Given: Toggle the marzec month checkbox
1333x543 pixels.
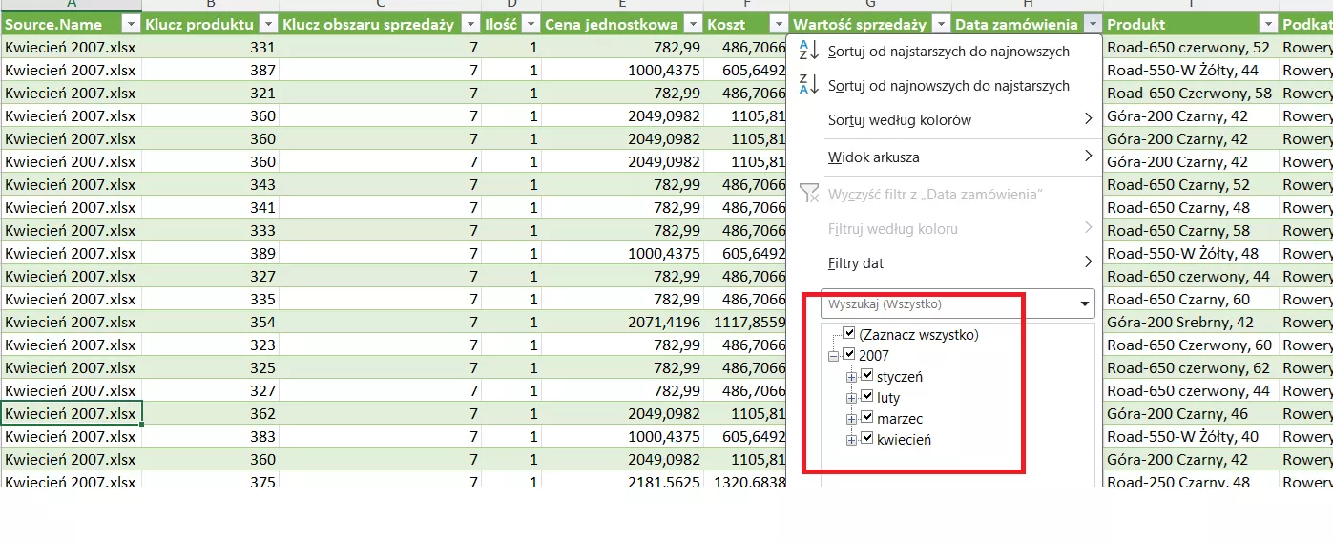Looking at the screenshot, I should click(x=867, y=418).
